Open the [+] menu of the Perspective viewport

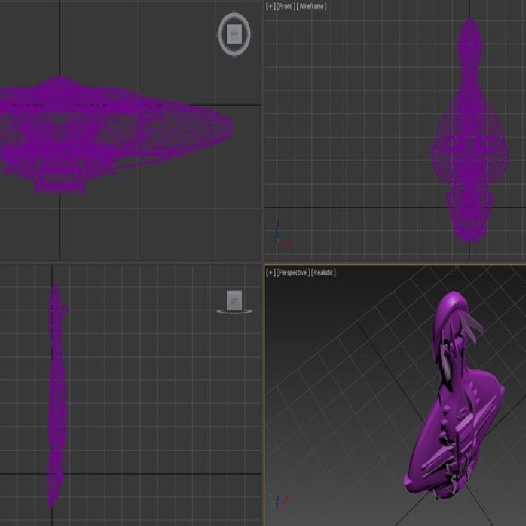click(x=271, y=272)
